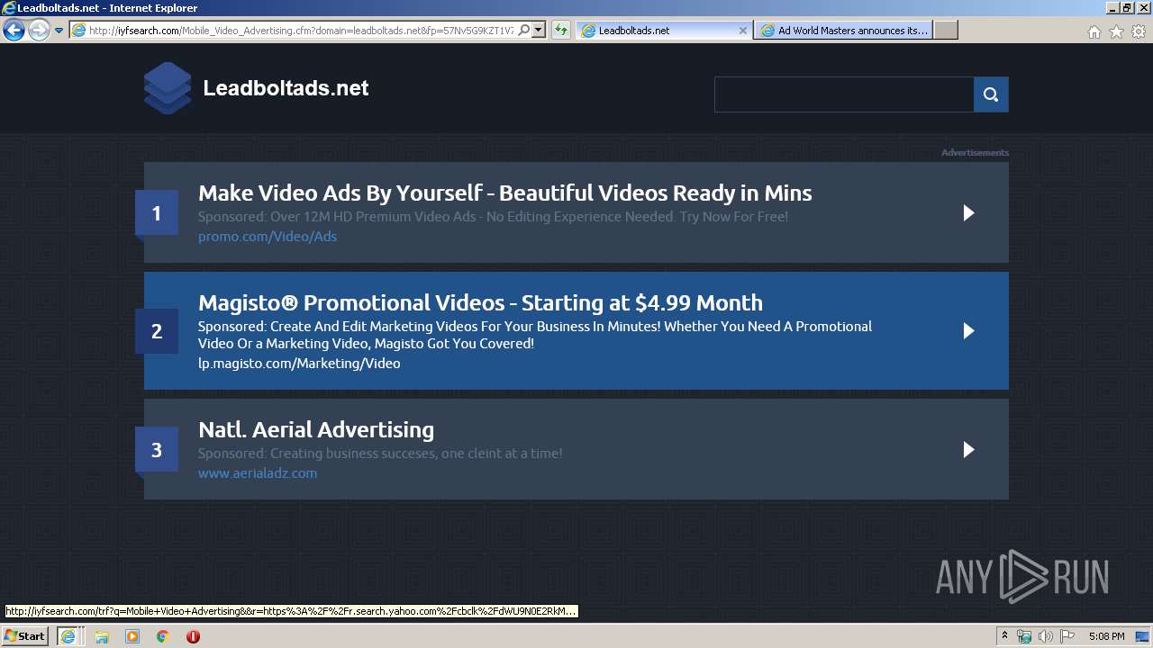Image resolution: width=1153 pixels, height=648 pixels.
Task: Open the network tray icon
Action: click(1024, 636)
